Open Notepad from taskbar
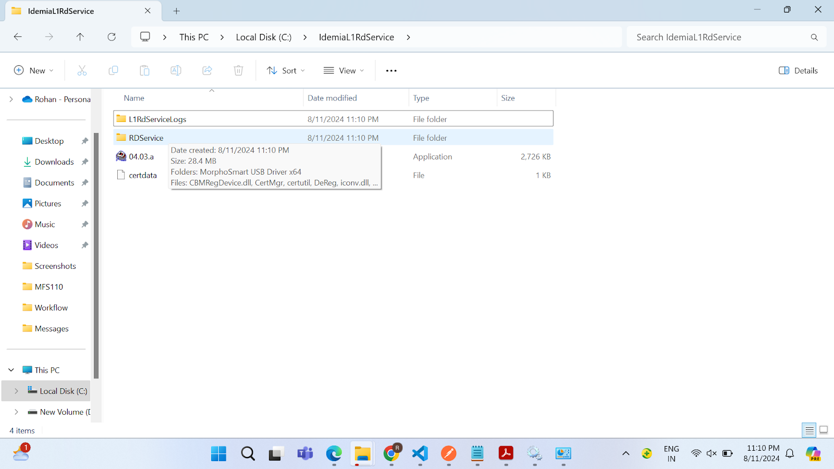This screenshot has height=469, width=834. pyautogui.click(x=477, y=453)
